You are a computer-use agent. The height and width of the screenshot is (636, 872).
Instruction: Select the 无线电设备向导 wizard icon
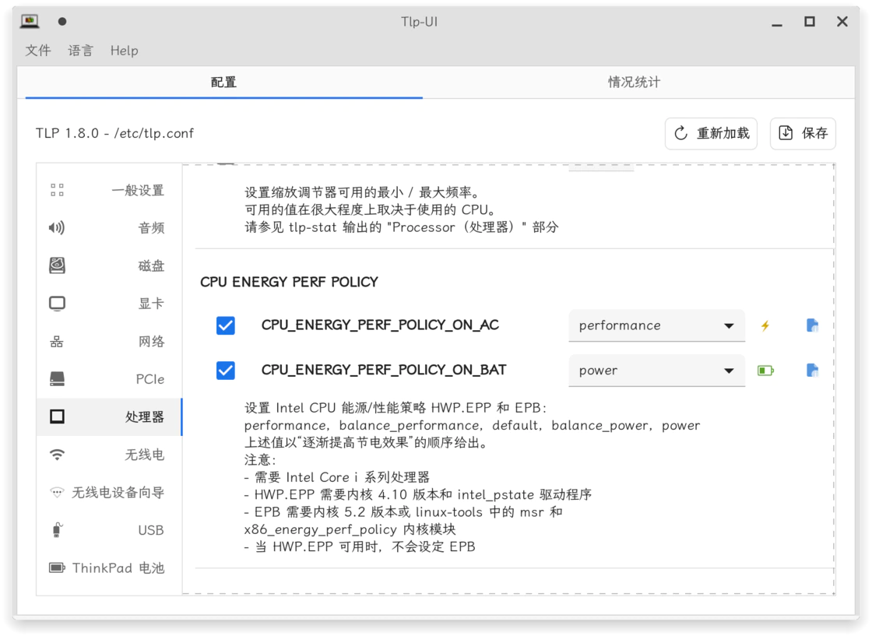tap(57, 493)
